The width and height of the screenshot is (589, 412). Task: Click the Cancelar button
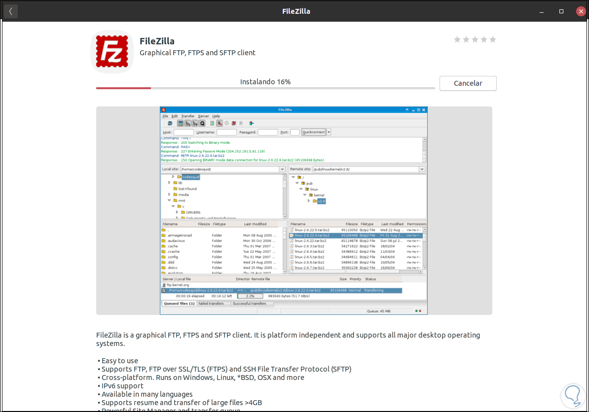point(468,83)
